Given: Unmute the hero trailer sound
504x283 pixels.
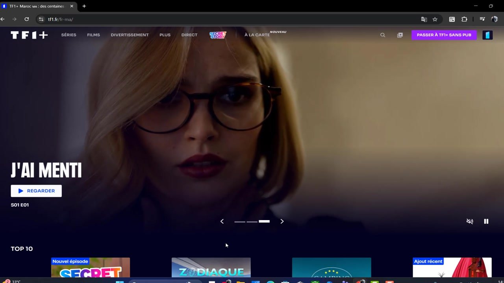Looking at the screenshot, I should coord(470,221).
